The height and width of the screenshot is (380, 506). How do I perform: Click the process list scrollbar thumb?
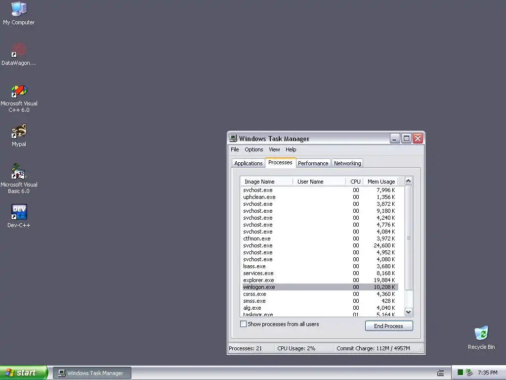(x=408, y=237)
